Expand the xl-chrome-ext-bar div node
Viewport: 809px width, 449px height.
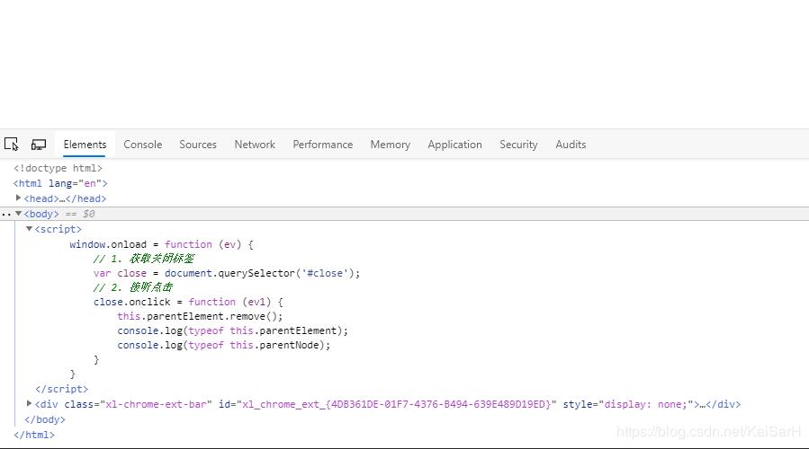(x=29, y=404)
